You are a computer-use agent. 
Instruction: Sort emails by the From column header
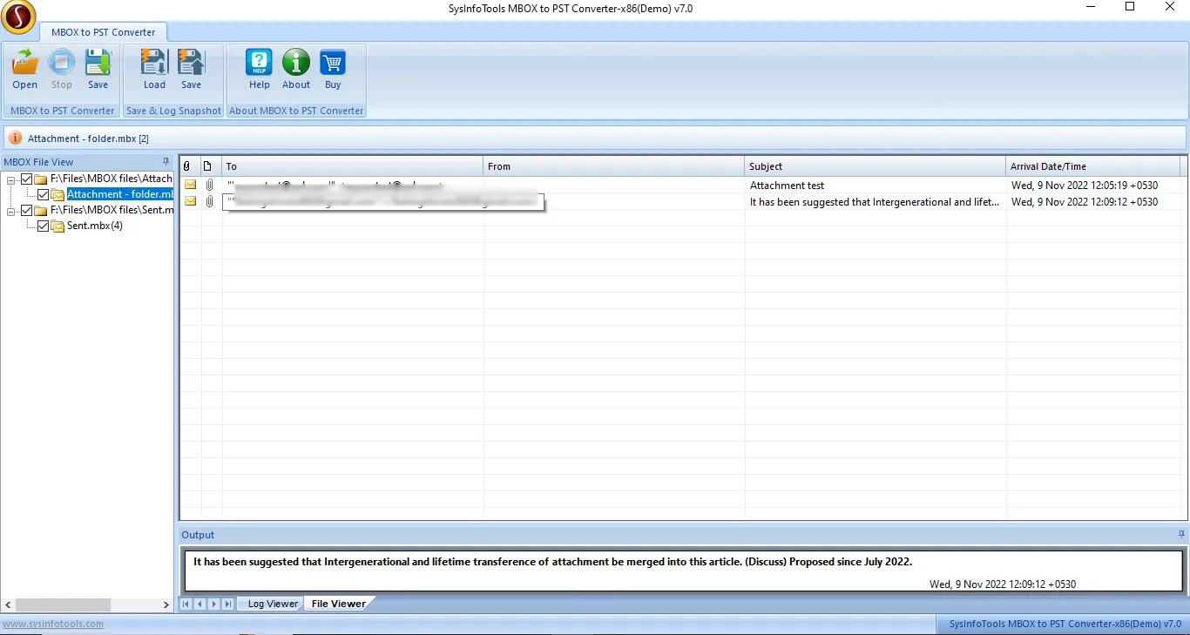point(614,166)
